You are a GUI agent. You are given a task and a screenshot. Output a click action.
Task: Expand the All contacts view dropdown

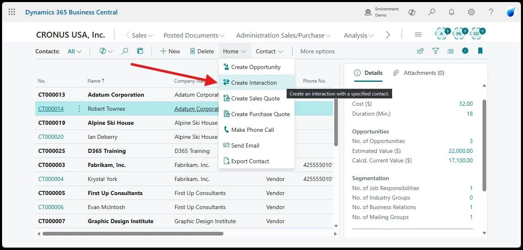74,51
